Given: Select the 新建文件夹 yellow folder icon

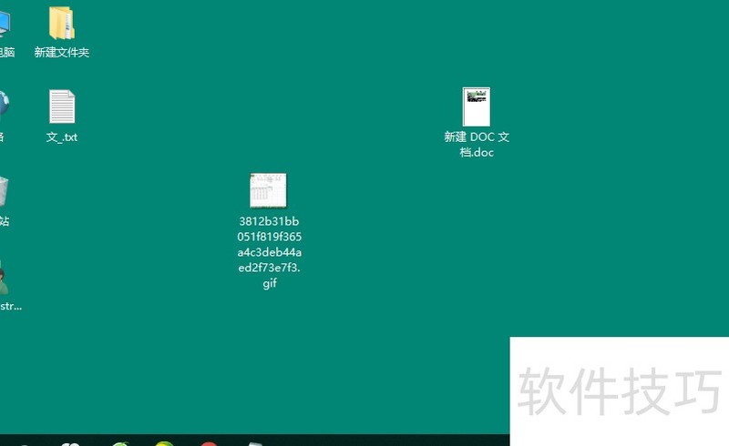Looking at the screenshot, I should click(x=62, y=23).
